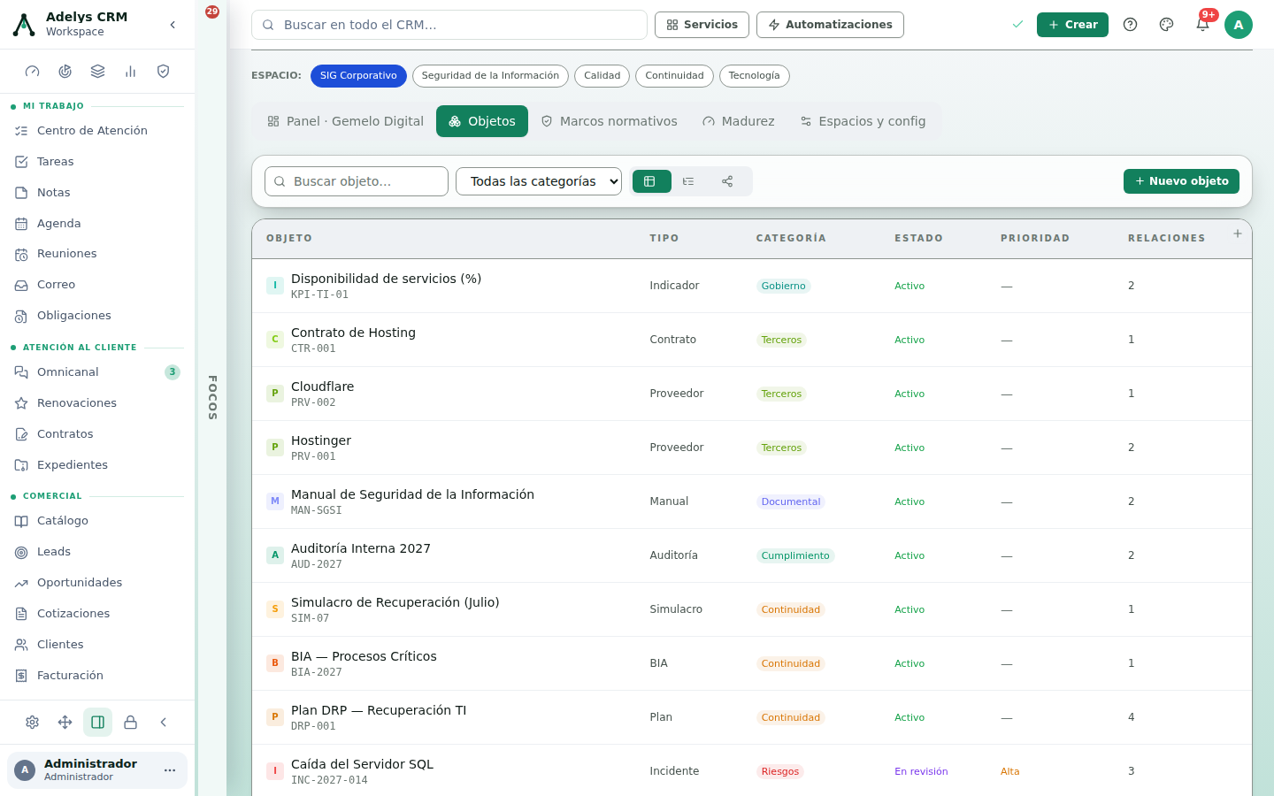Add column with plus icon in table header
Viewport: 1274px width, 796px height.
pos(1238,233)
